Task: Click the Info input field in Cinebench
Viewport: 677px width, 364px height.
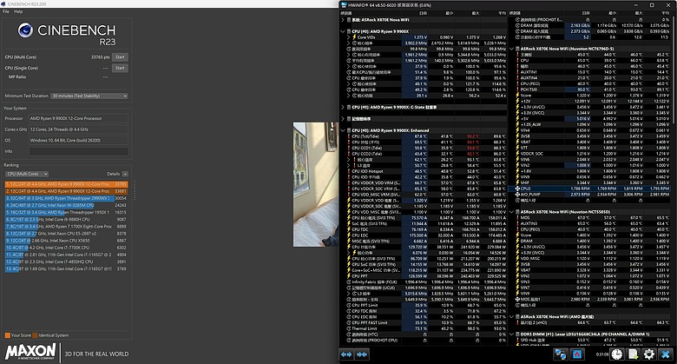Action: click(79, 151)
